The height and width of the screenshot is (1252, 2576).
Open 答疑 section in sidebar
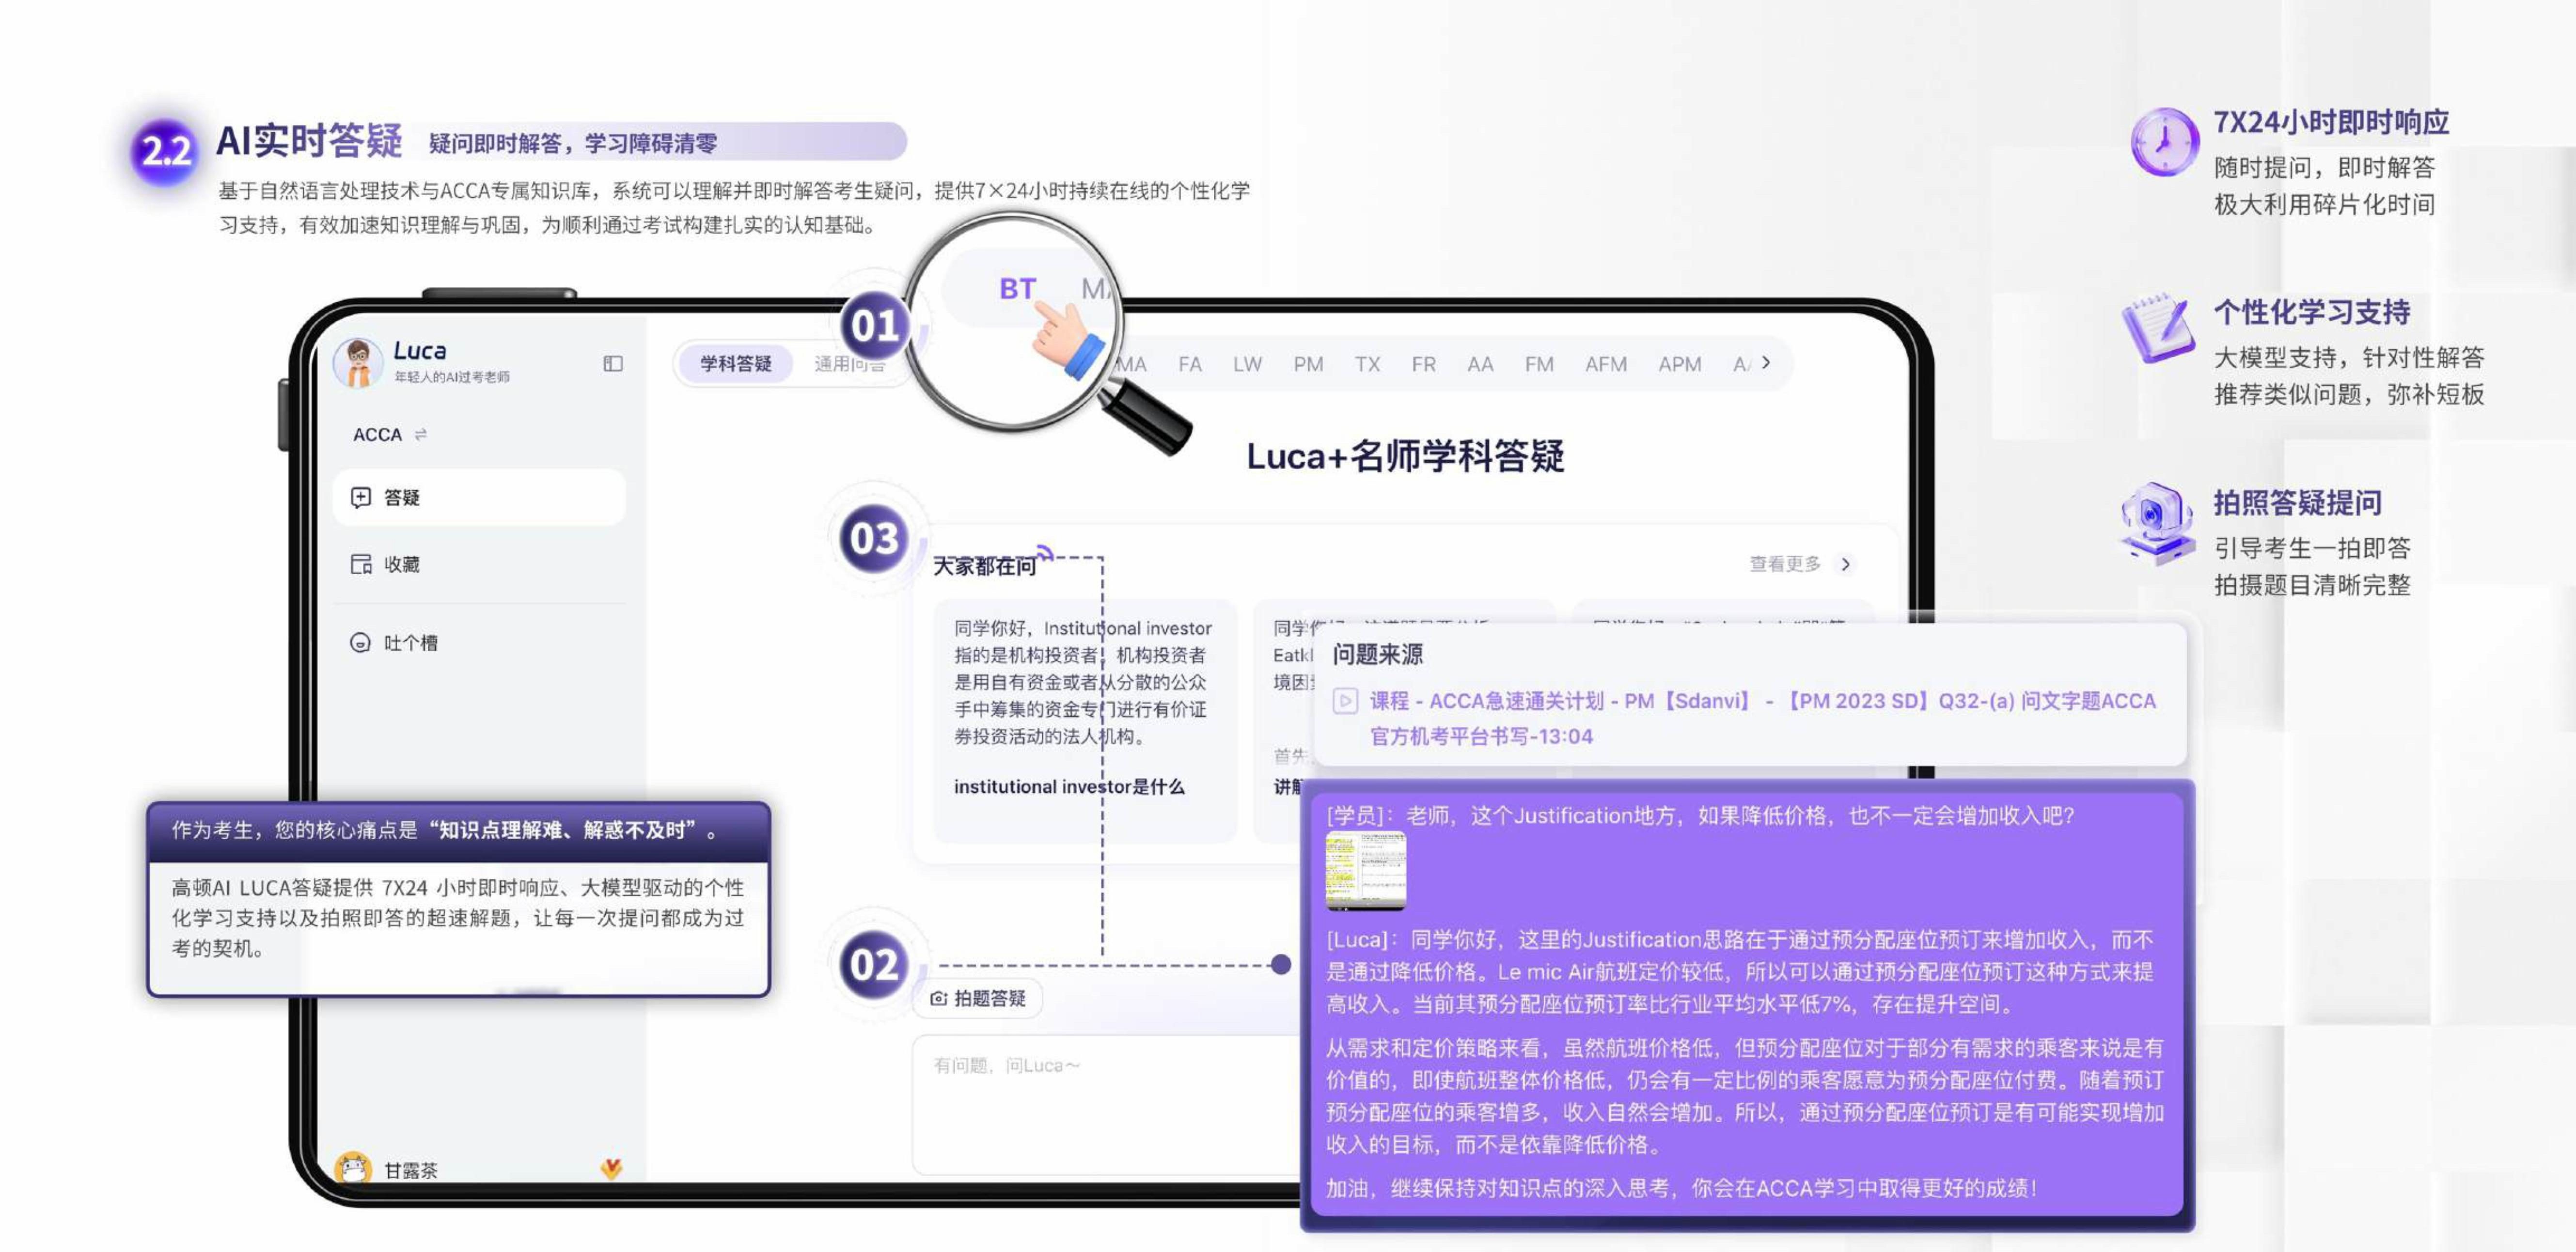(479, 497)
